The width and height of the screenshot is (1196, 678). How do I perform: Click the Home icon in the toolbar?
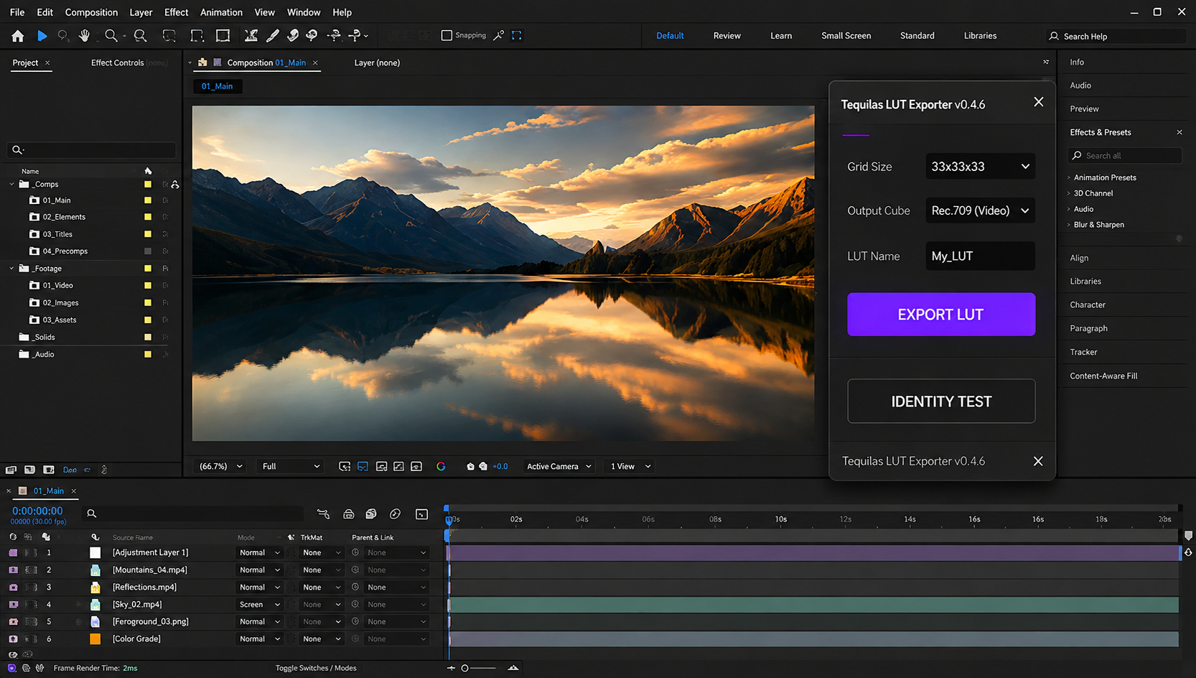coord(18,35)
